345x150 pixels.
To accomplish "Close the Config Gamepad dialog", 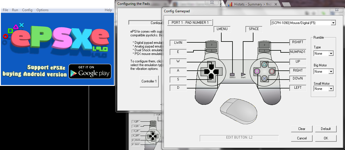I will point(336,10).
